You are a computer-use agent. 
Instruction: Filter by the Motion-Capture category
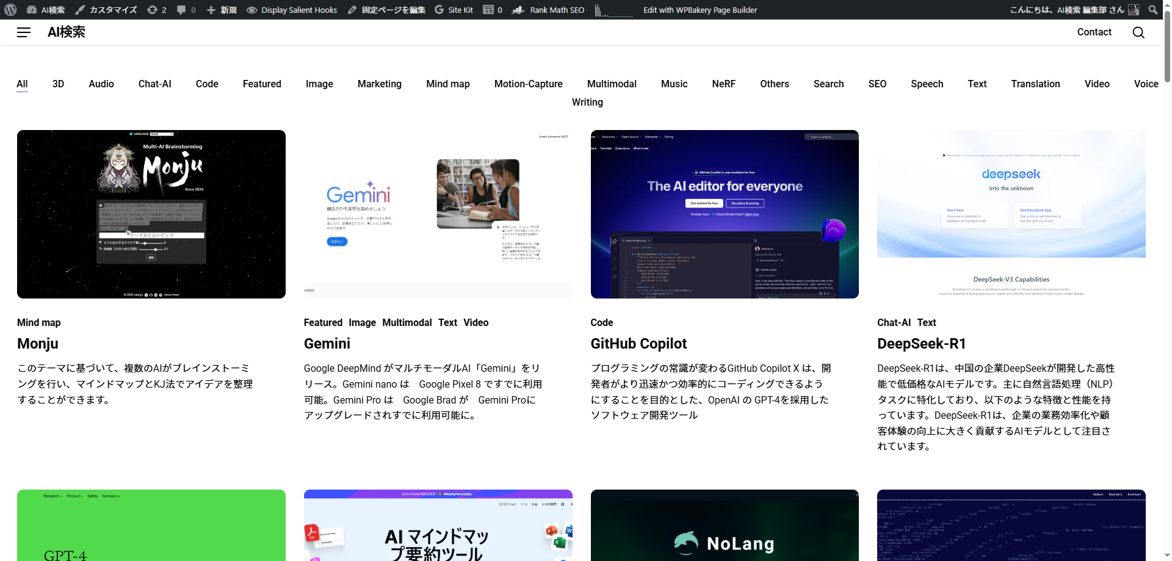529,84
